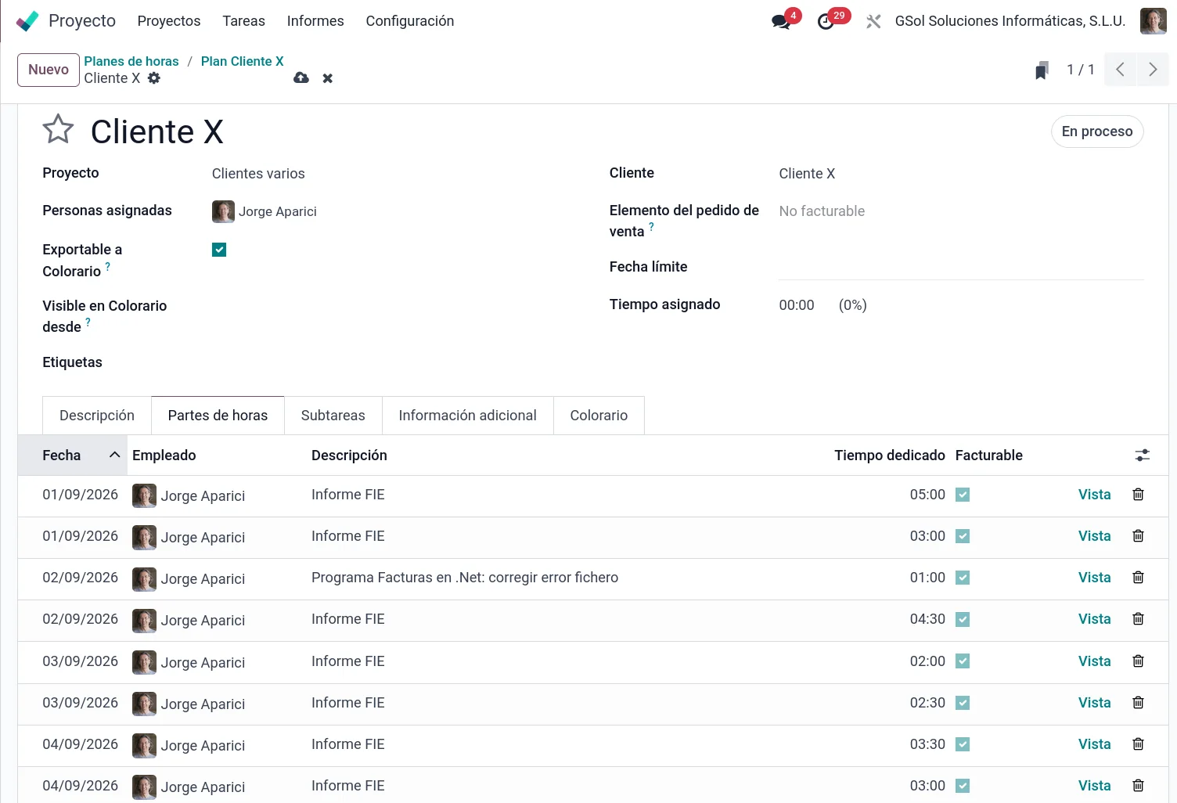The height and width of the screenshot is (803, 1177).
Task: Open the user avatar menu
Action: (x=1153, y=21)
